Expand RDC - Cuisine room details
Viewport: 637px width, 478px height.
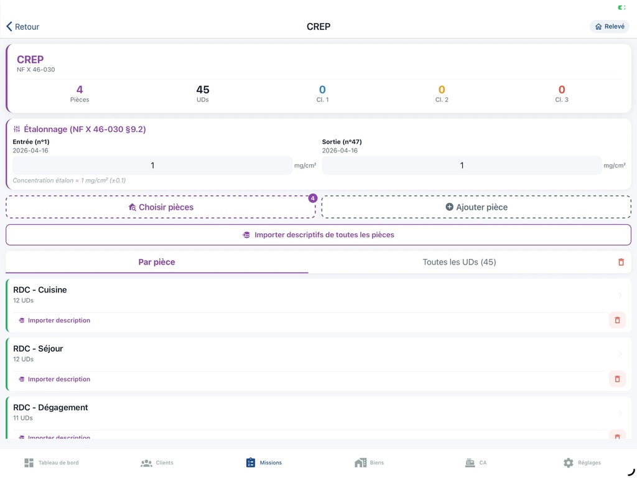tap(311, 294)
